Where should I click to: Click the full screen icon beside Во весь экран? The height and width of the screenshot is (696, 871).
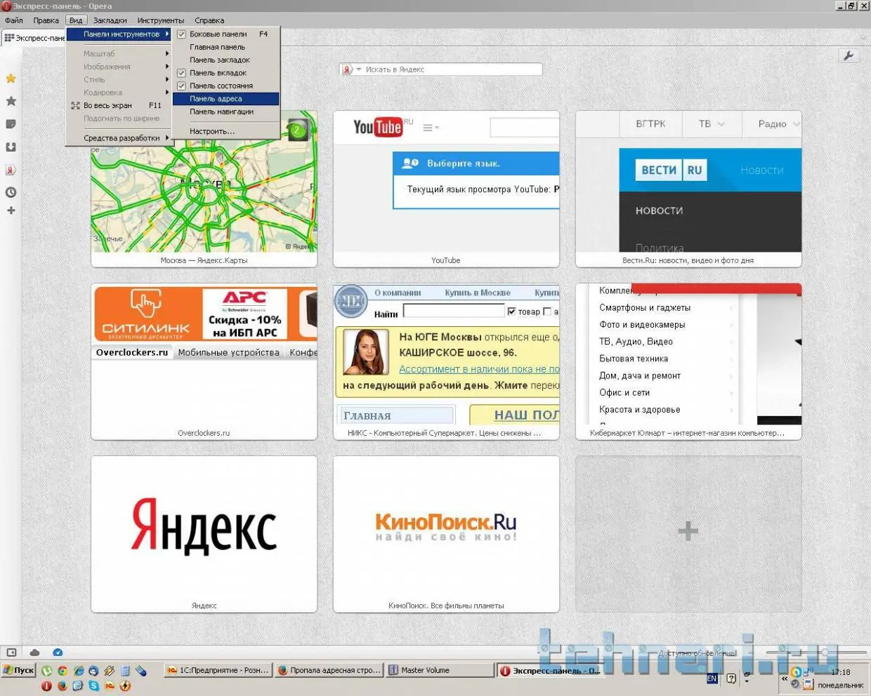click(76, 105)
